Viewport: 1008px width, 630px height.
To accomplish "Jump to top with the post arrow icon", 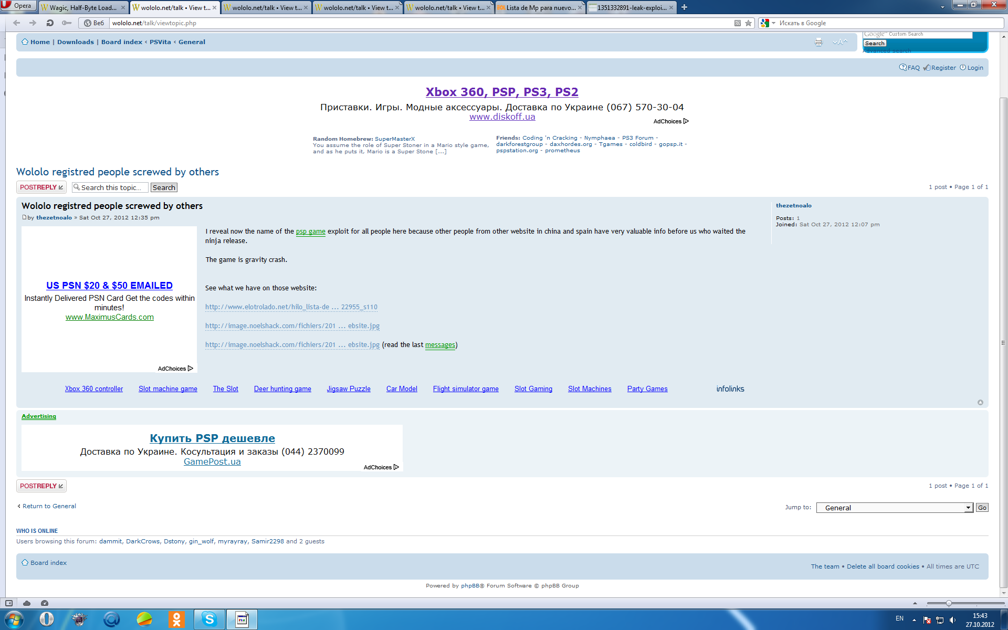I will pyautogui.click(x=980, y=403).
